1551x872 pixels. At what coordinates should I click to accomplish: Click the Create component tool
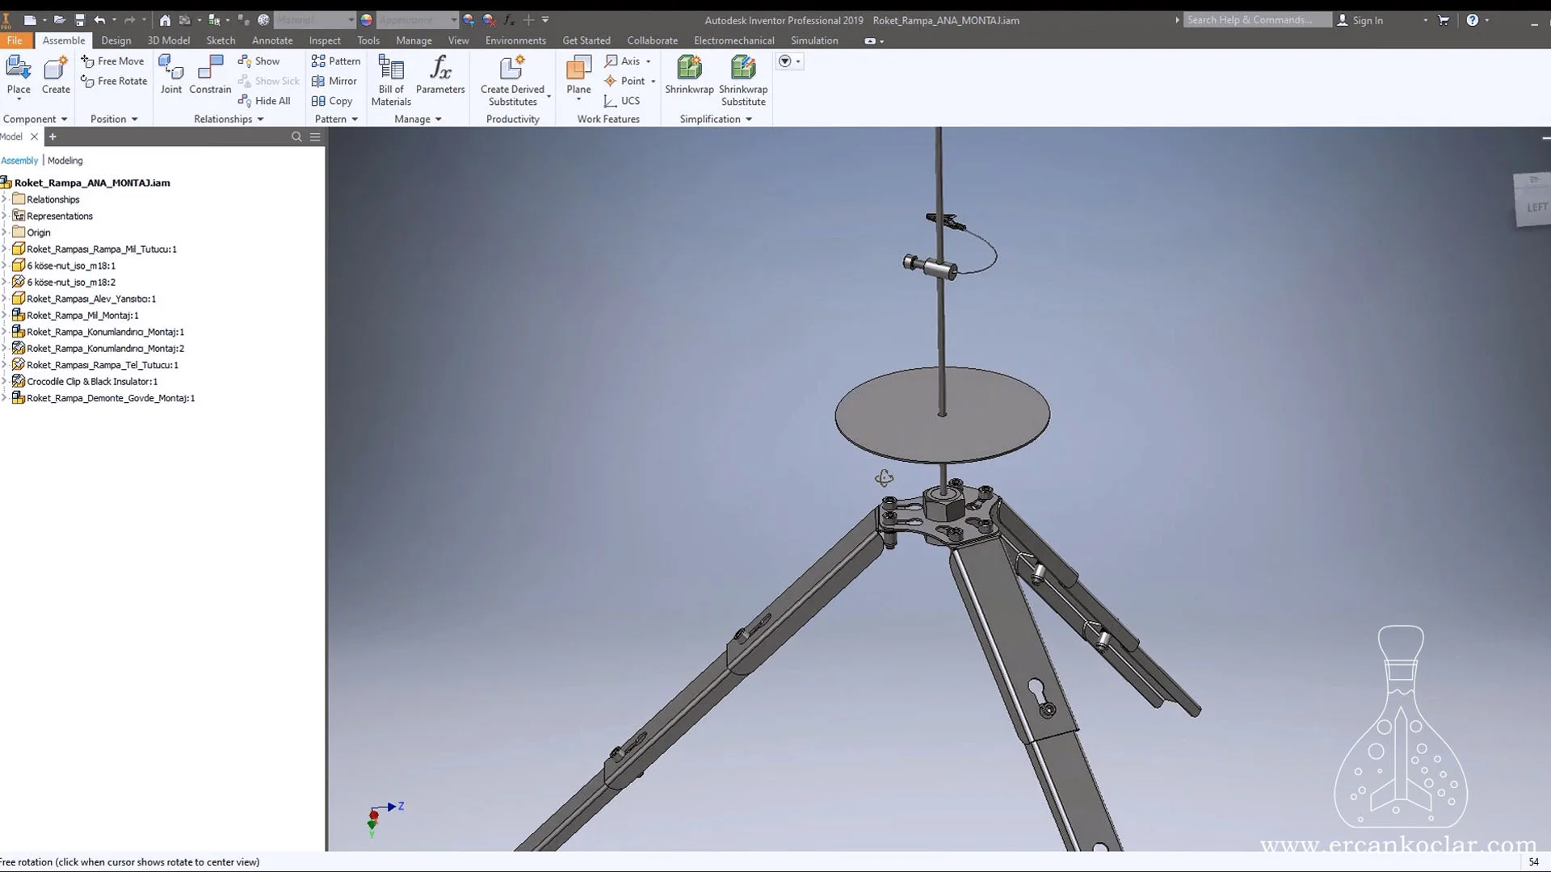tap(56, 75)
